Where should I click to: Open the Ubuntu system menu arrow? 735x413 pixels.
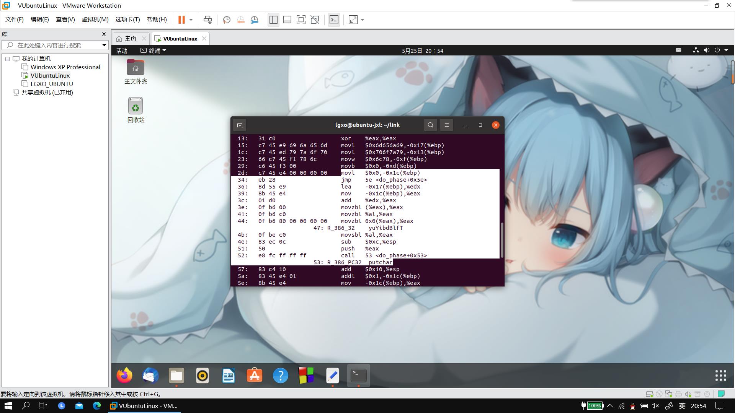point(726,50)
